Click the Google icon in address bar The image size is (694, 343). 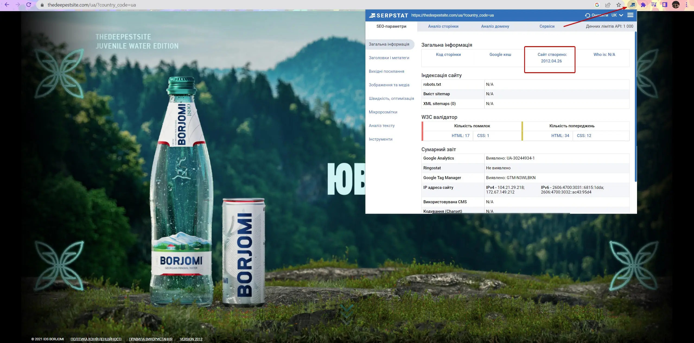click(597, 5)
